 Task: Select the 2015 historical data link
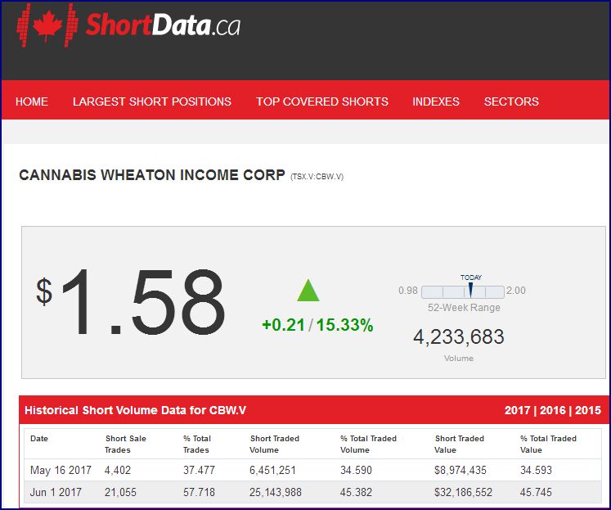(x=588, y=410)
